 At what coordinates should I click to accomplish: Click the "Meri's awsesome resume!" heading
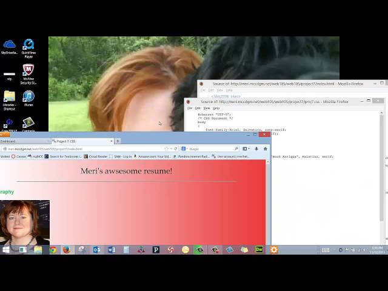(126, 171)
